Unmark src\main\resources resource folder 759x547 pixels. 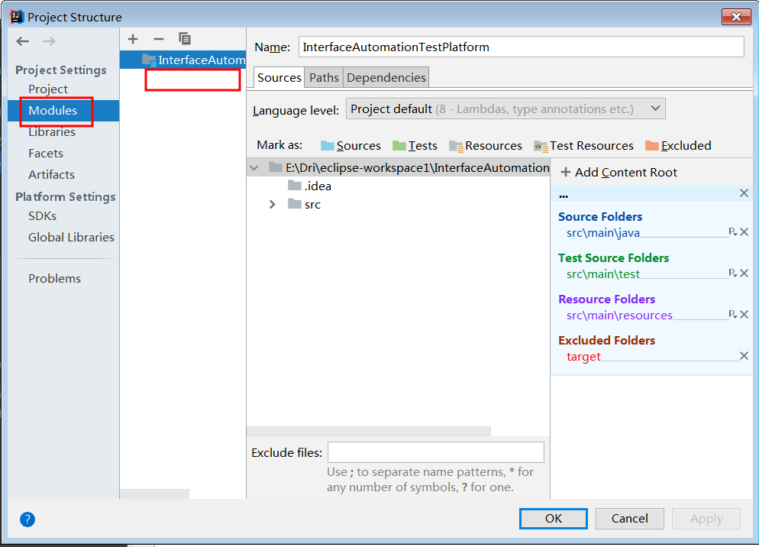click(744, 315)
